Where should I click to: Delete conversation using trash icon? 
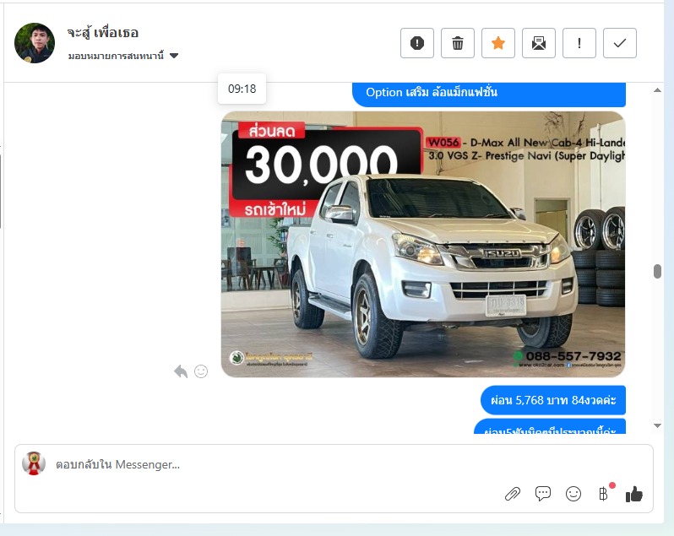(458, 43)
